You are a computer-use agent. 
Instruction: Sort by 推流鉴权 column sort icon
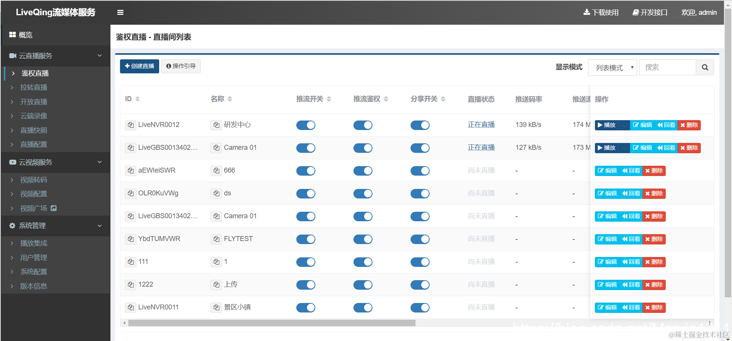pos(386,99)
